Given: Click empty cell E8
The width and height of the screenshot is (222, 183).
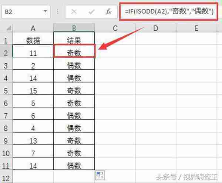Looking at the screenshot, I should tap(196, 126).
